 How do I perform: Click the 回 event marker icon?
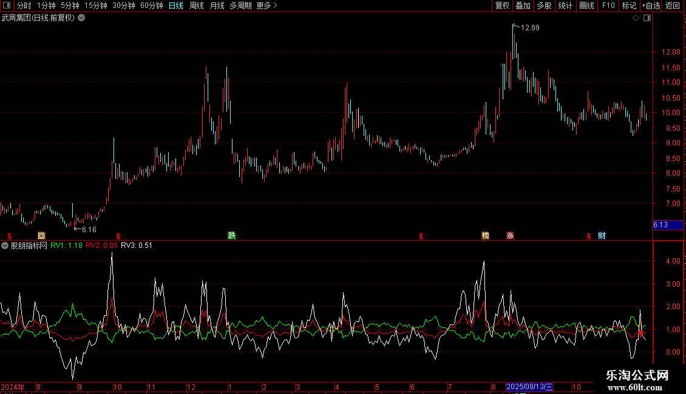pos(41,236)
